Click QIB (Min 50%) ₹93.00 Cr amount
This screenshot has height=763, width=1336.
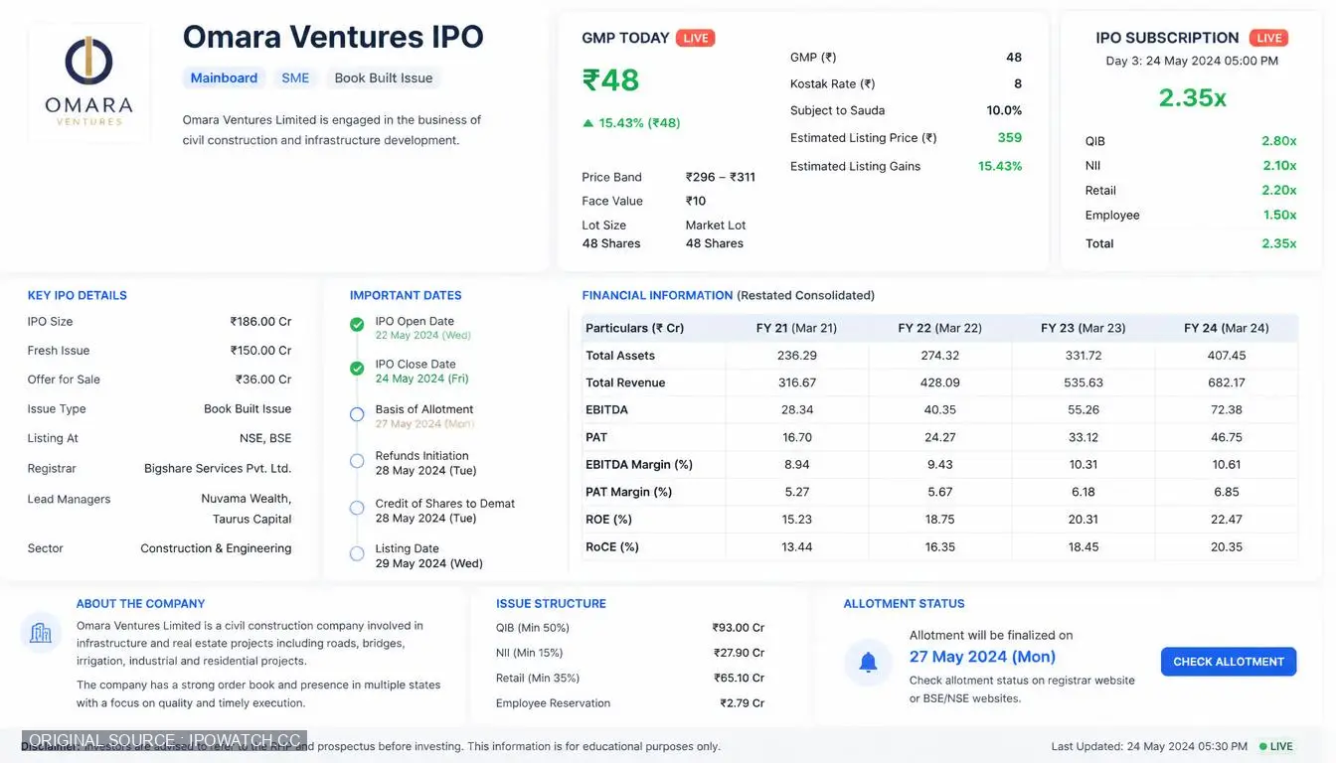pyautogui.click(x=739, y=629)
